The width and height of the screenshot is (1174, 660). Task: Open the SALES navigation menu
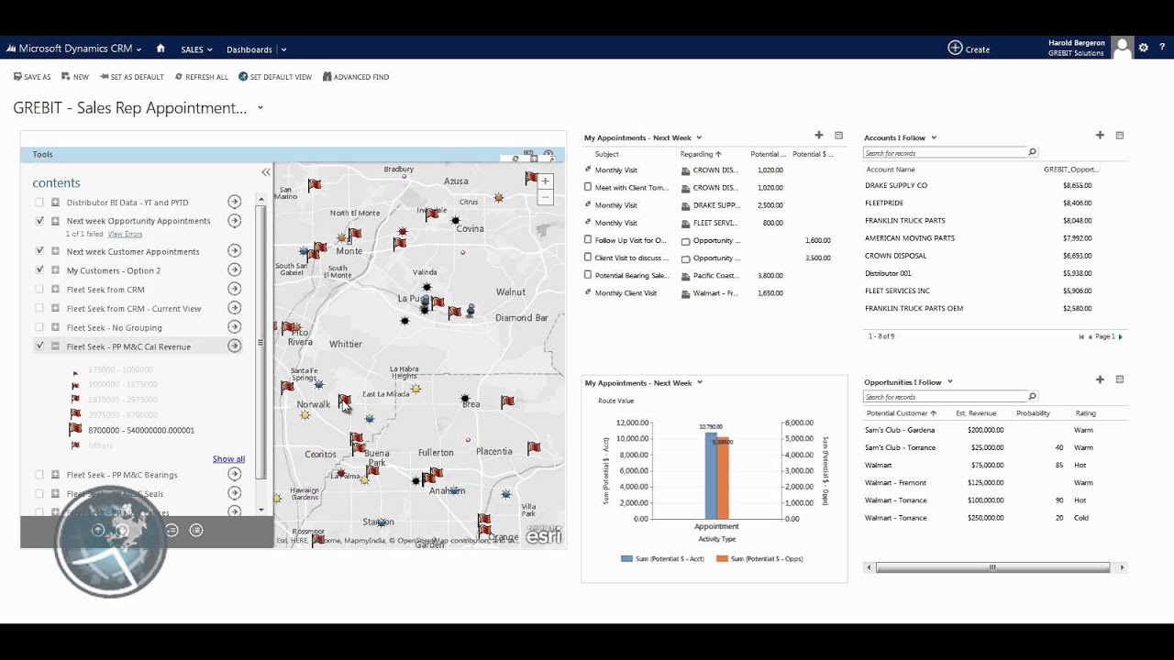click(196, 49)
